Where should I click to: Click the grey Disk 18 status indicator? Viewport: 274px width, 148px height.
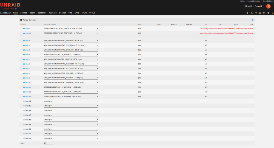(24, 120)
